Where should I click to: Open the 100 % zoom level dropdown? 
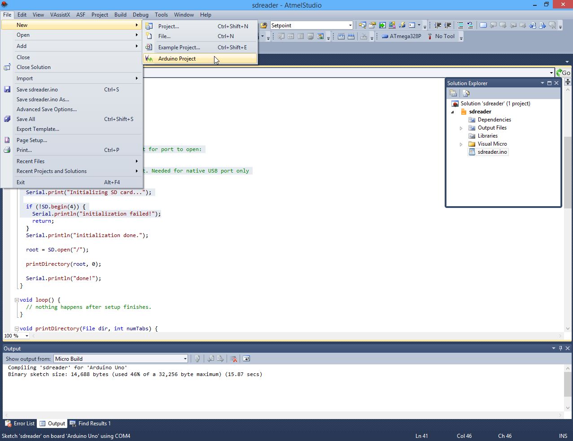tap(27, 336)
